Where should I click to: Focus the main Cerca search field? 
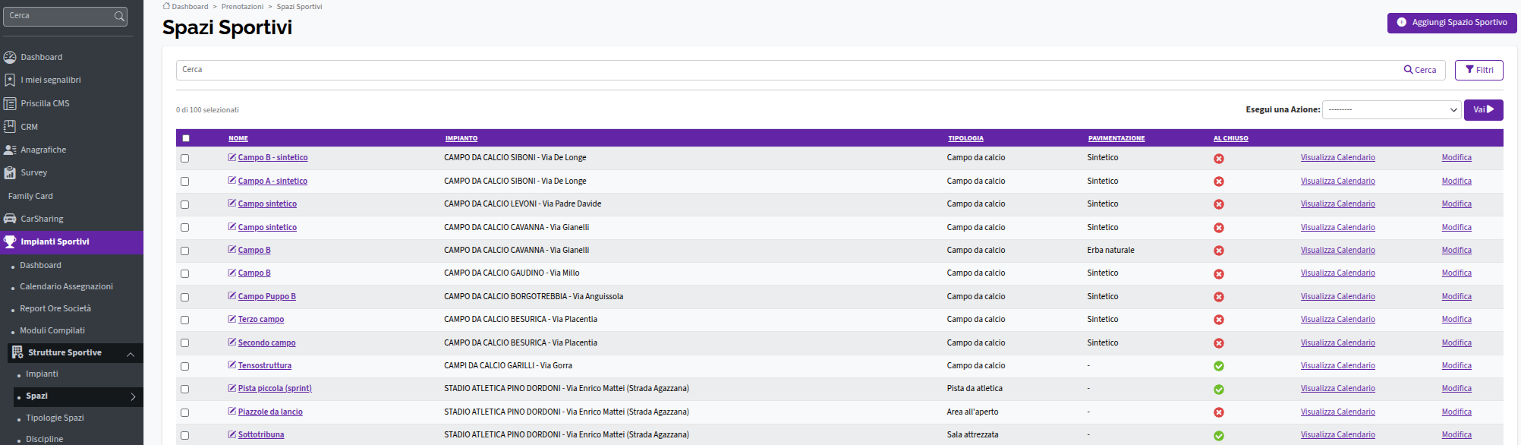(x=786, y=70)
